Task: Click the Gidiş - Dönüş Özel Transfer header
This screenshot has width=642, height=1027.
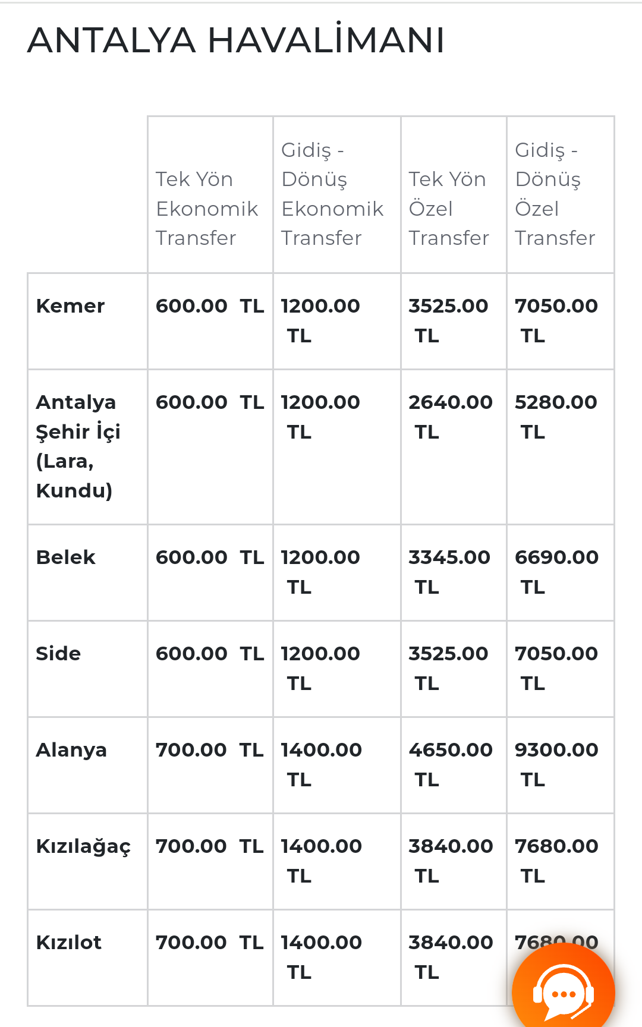Action: [555, 194]
